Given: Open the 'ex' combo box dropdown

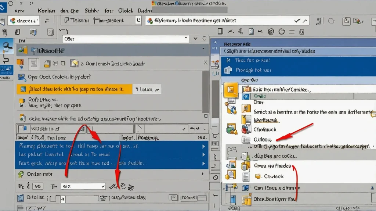Looking at the screenshot, I should [x=83, y=186].
